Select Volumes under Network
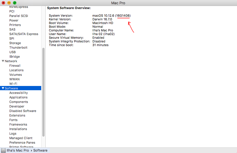Viewport: 237px width, 153px height. 16,75
